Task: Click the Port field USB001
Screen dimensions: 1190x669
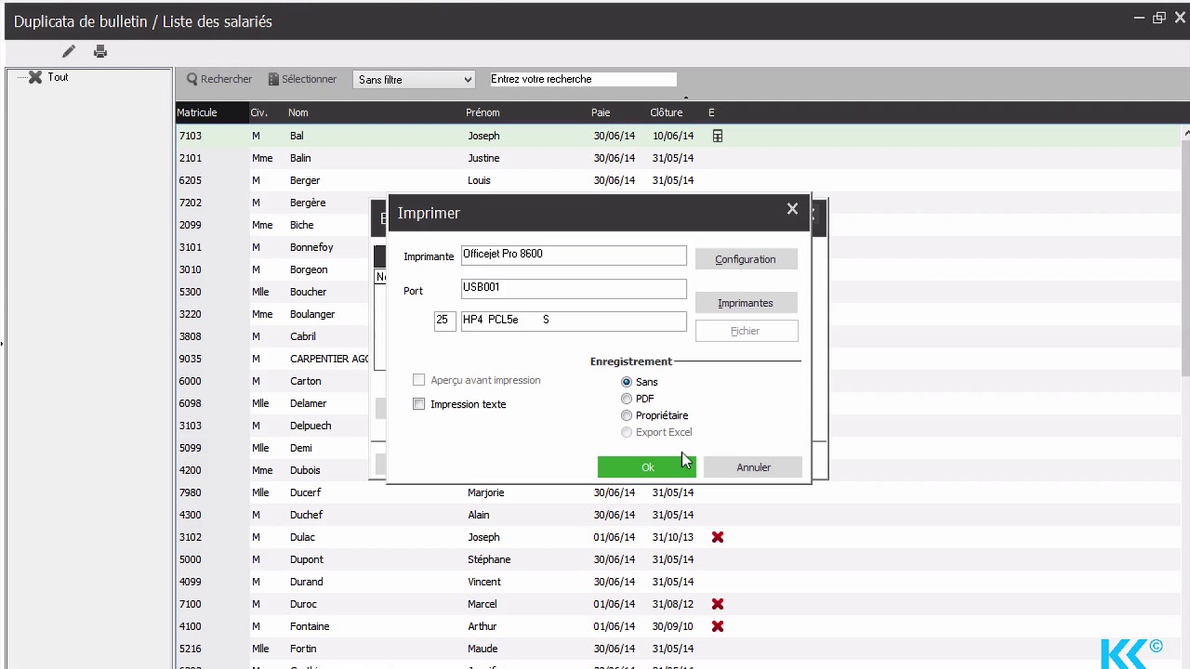Action: (x=574, y=288)
